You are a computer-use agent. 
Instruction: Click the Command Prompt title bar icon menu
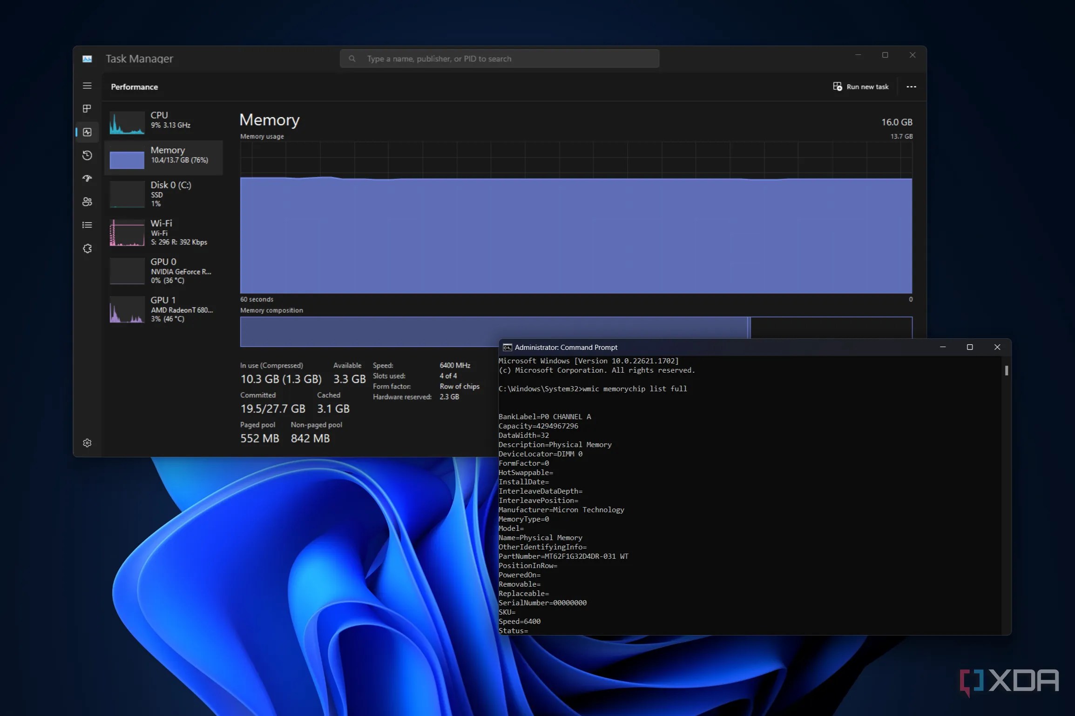click(x=507, y=348)
